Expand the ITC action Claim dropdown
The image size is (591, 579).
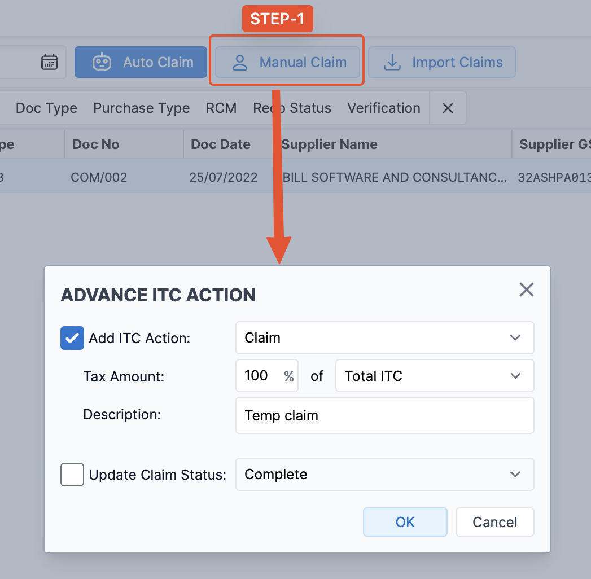coord(384,338)
